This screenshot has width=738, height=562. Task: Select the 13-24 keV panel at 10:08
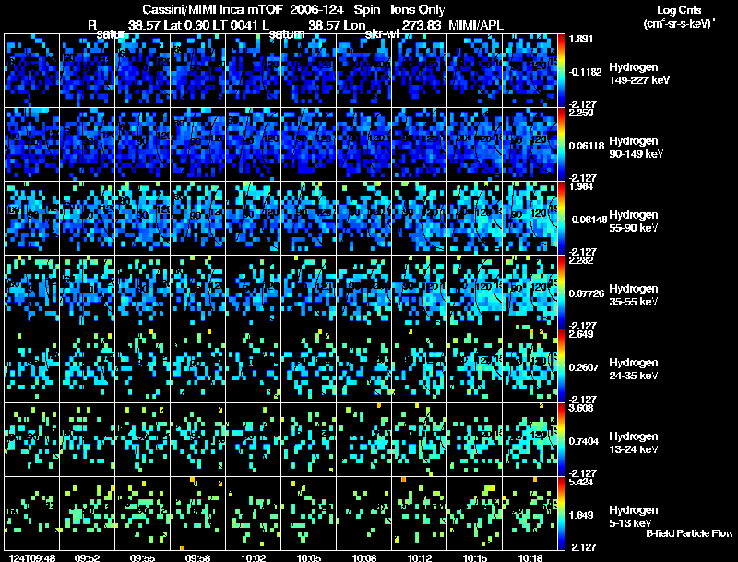[363, 439]
